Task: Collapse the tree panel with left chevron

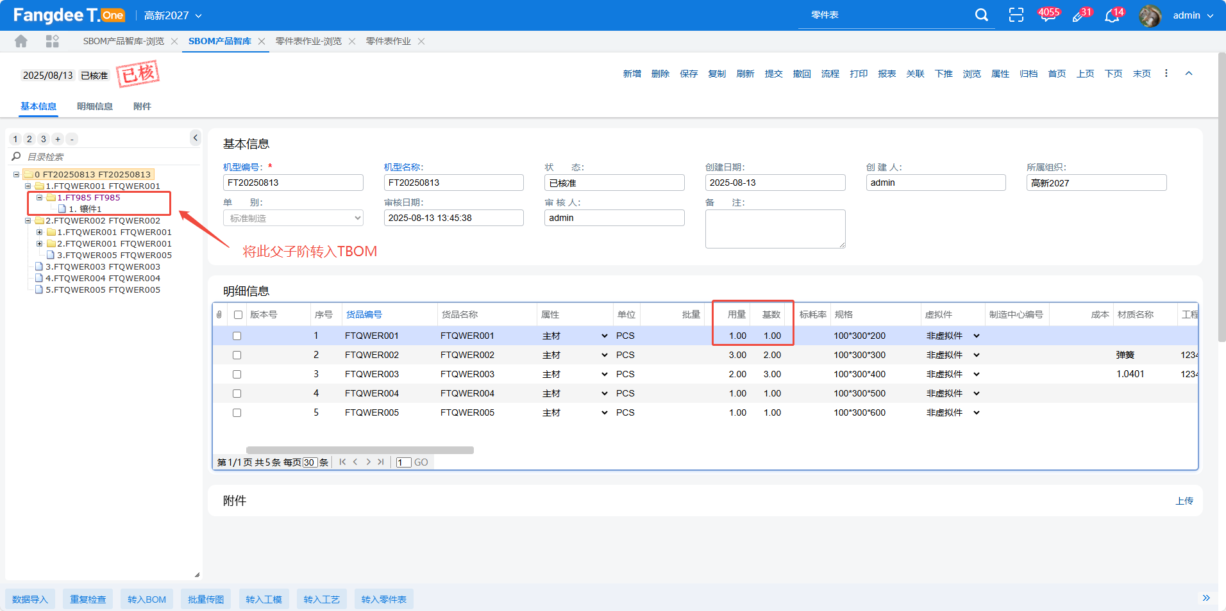Action: 196,138
